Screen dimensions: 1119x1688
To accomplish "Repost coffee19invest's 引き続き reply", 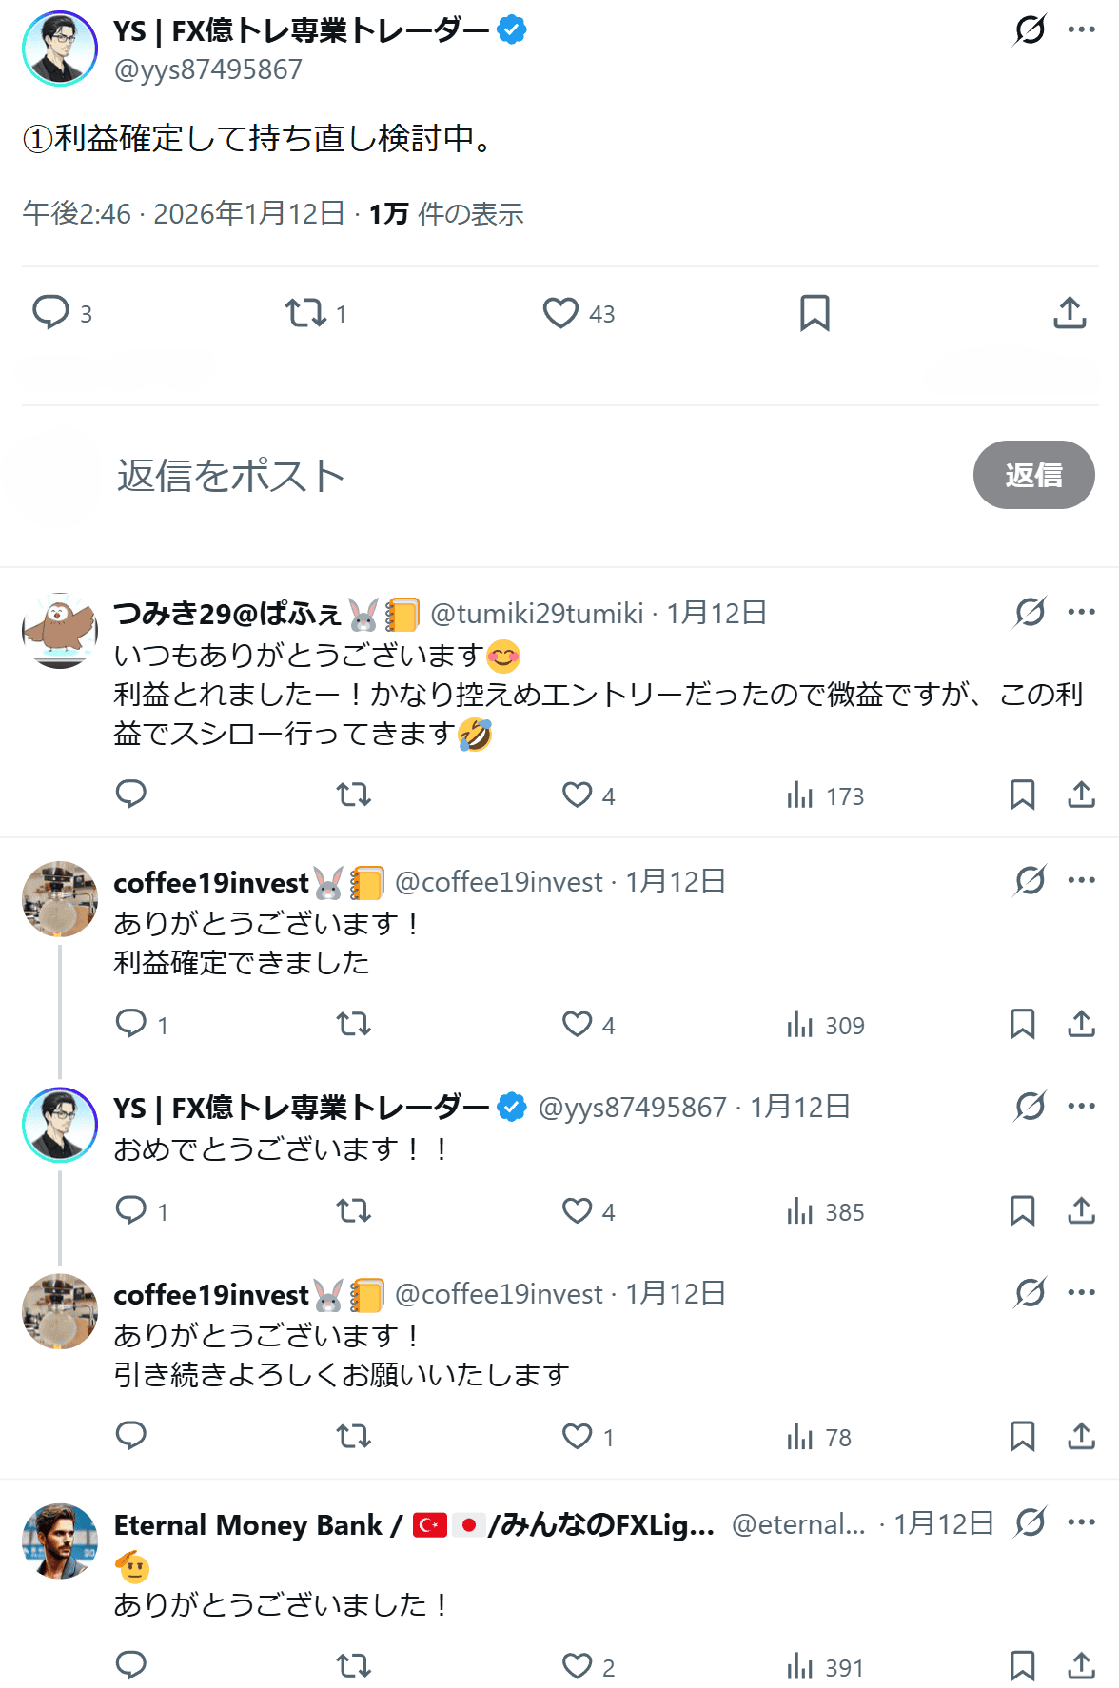I will (354, 1436).
